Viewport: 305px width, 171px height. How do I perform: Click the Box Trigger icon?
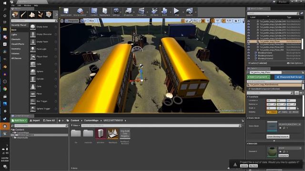pyautogui.click(x=33, y=101)
